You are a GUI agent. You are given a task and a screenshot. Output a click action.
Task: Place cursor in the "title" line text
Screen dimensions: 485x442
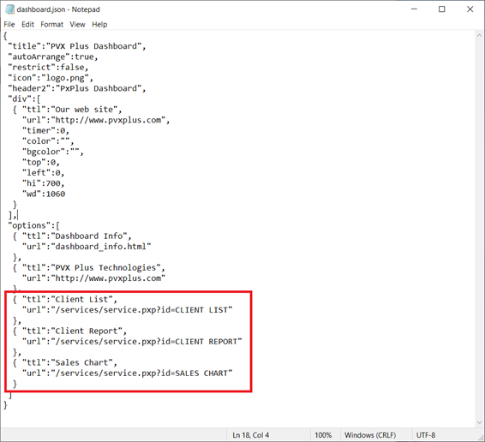pyautogui.click(x=77, y=46)
